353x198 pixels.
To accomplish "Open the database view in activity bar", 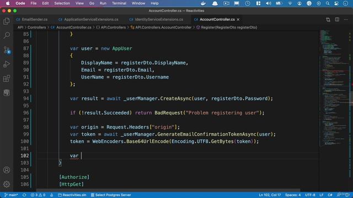I will 7,93.
